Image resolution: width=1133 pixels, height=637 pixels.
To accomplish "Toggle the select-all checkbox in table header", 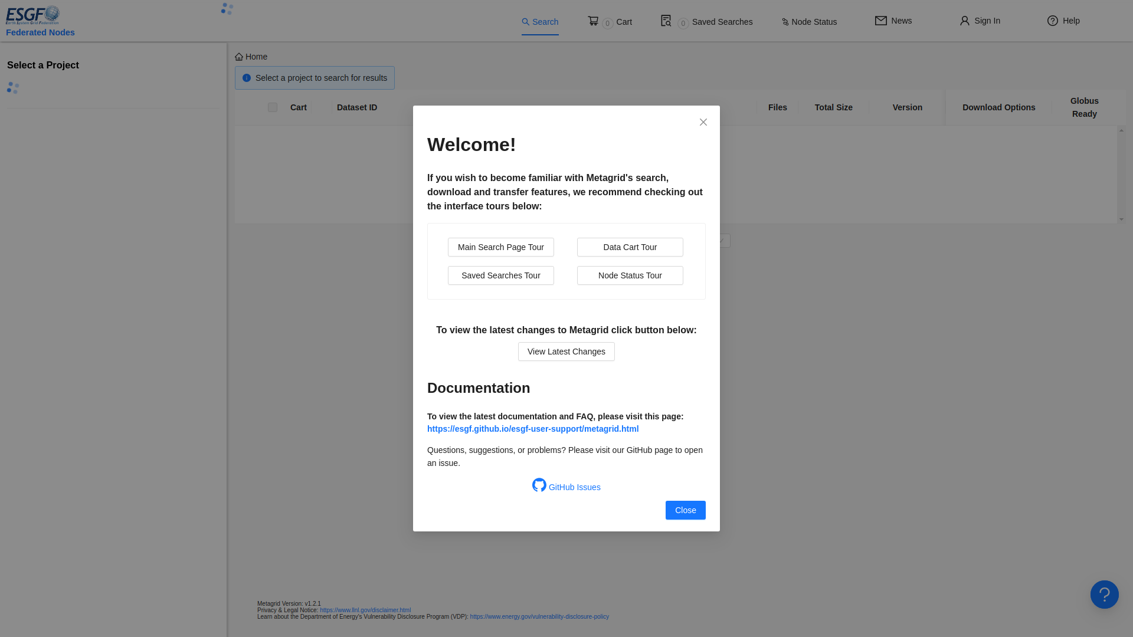I will 273,107.
